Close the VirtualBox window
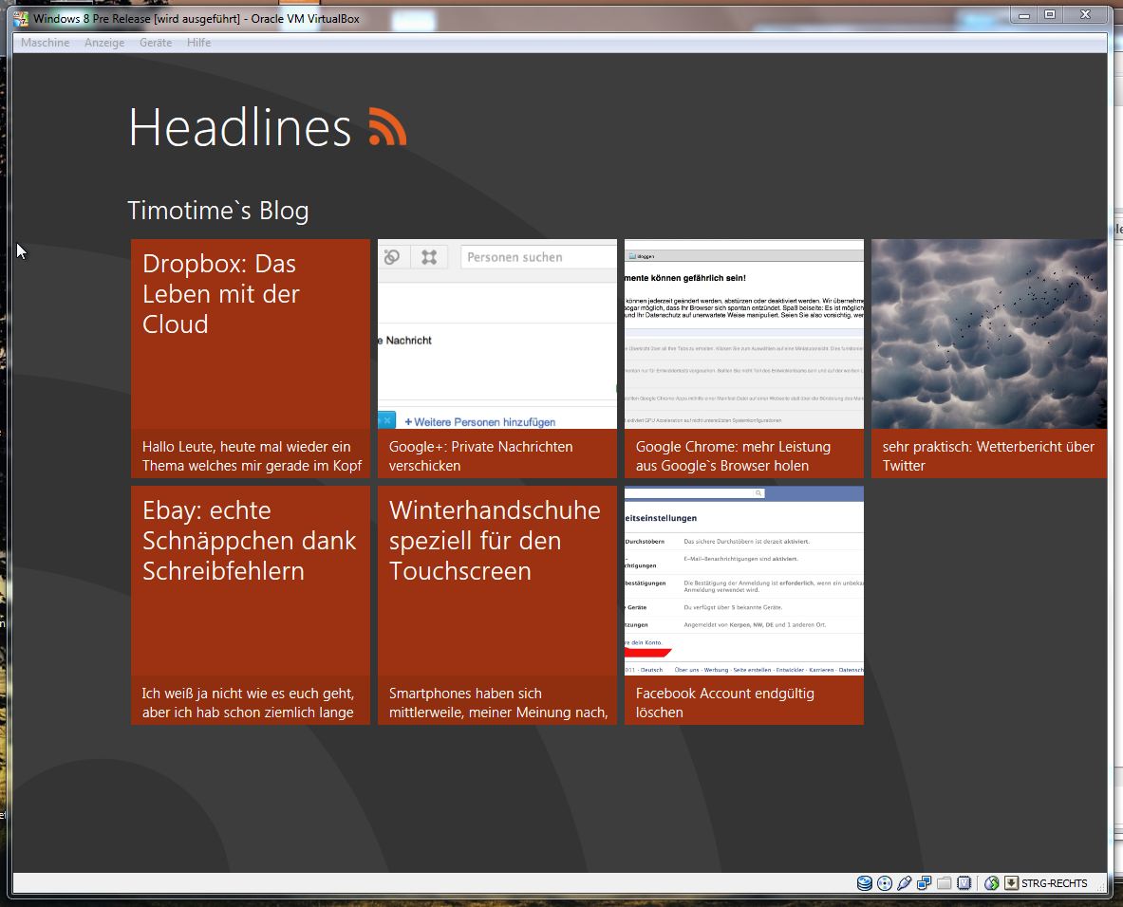The image size is (1123, 907). pyautogui.click(x=1086, y=15)
